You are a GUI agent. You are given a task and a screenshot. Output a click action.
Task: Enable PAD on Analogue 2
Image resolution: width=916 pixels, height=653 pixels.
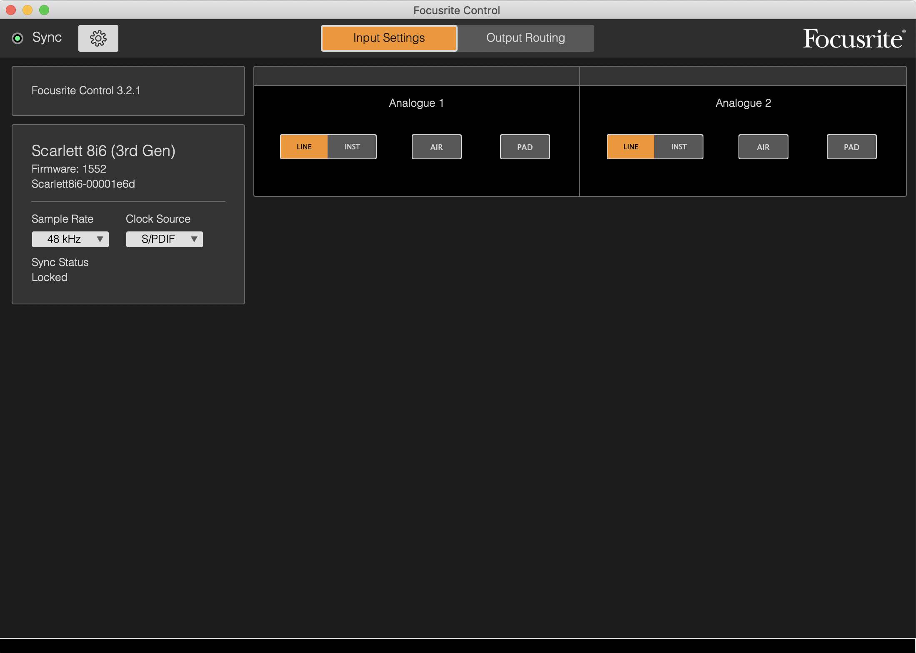852,147
